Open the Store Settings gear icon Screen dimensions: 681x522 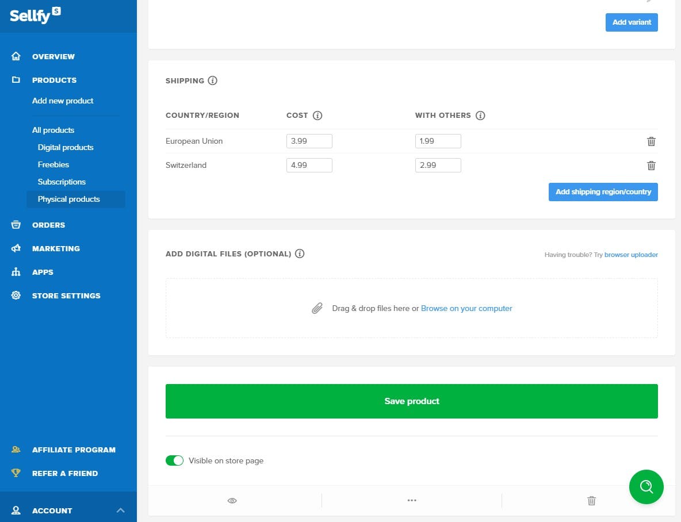[15, 295]
